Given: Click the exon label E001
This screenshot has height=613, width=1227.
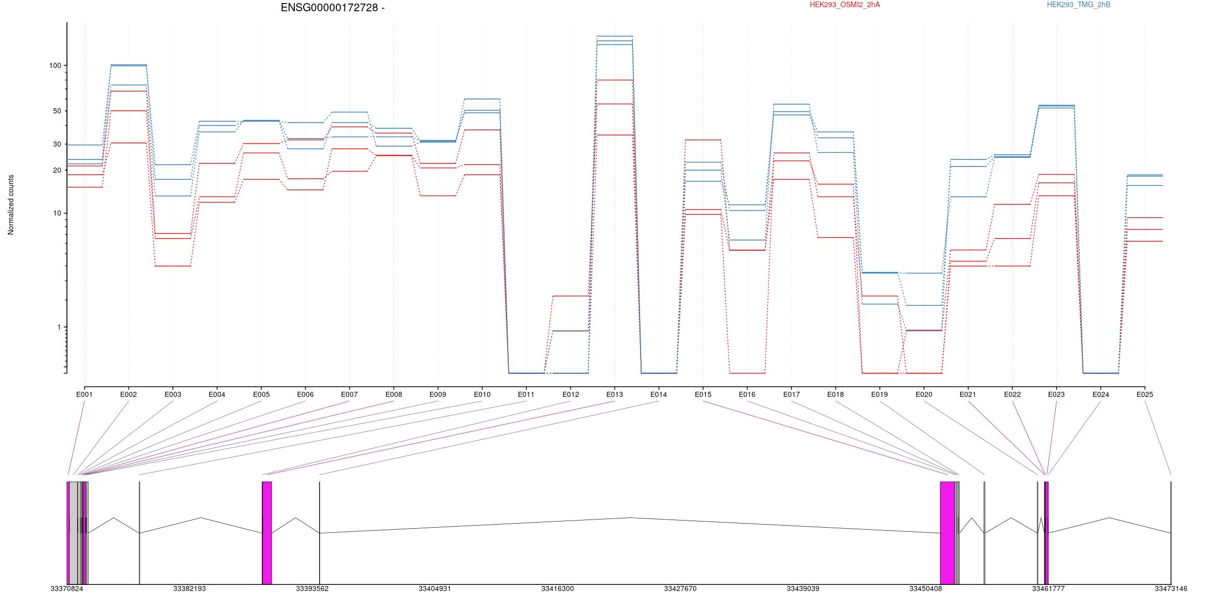Looking at the screenshot, I should point(84,394).
